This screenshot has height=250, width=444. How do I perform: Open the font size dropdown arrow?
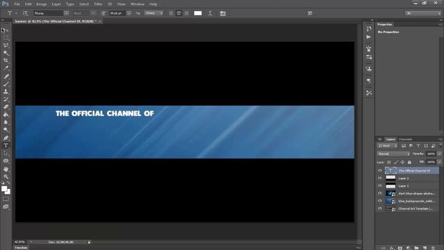pyautogui.click(x=129, y=13)
